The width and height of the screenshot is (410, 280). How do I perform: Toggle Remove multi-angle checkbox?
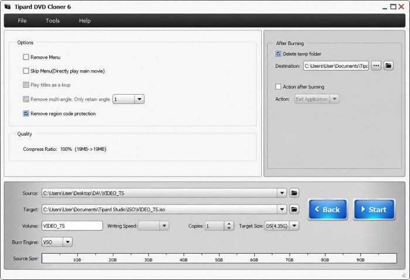click(x=26, y=99)
